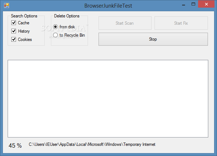Maximize the BrowserJunkFileTest window
This screenshot has height=156, width=217.
pos(193,4)
